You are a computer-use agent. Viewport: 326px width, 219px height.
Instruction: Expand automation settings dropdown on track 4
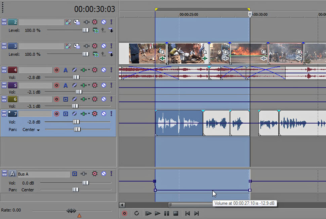pos(90,70)
